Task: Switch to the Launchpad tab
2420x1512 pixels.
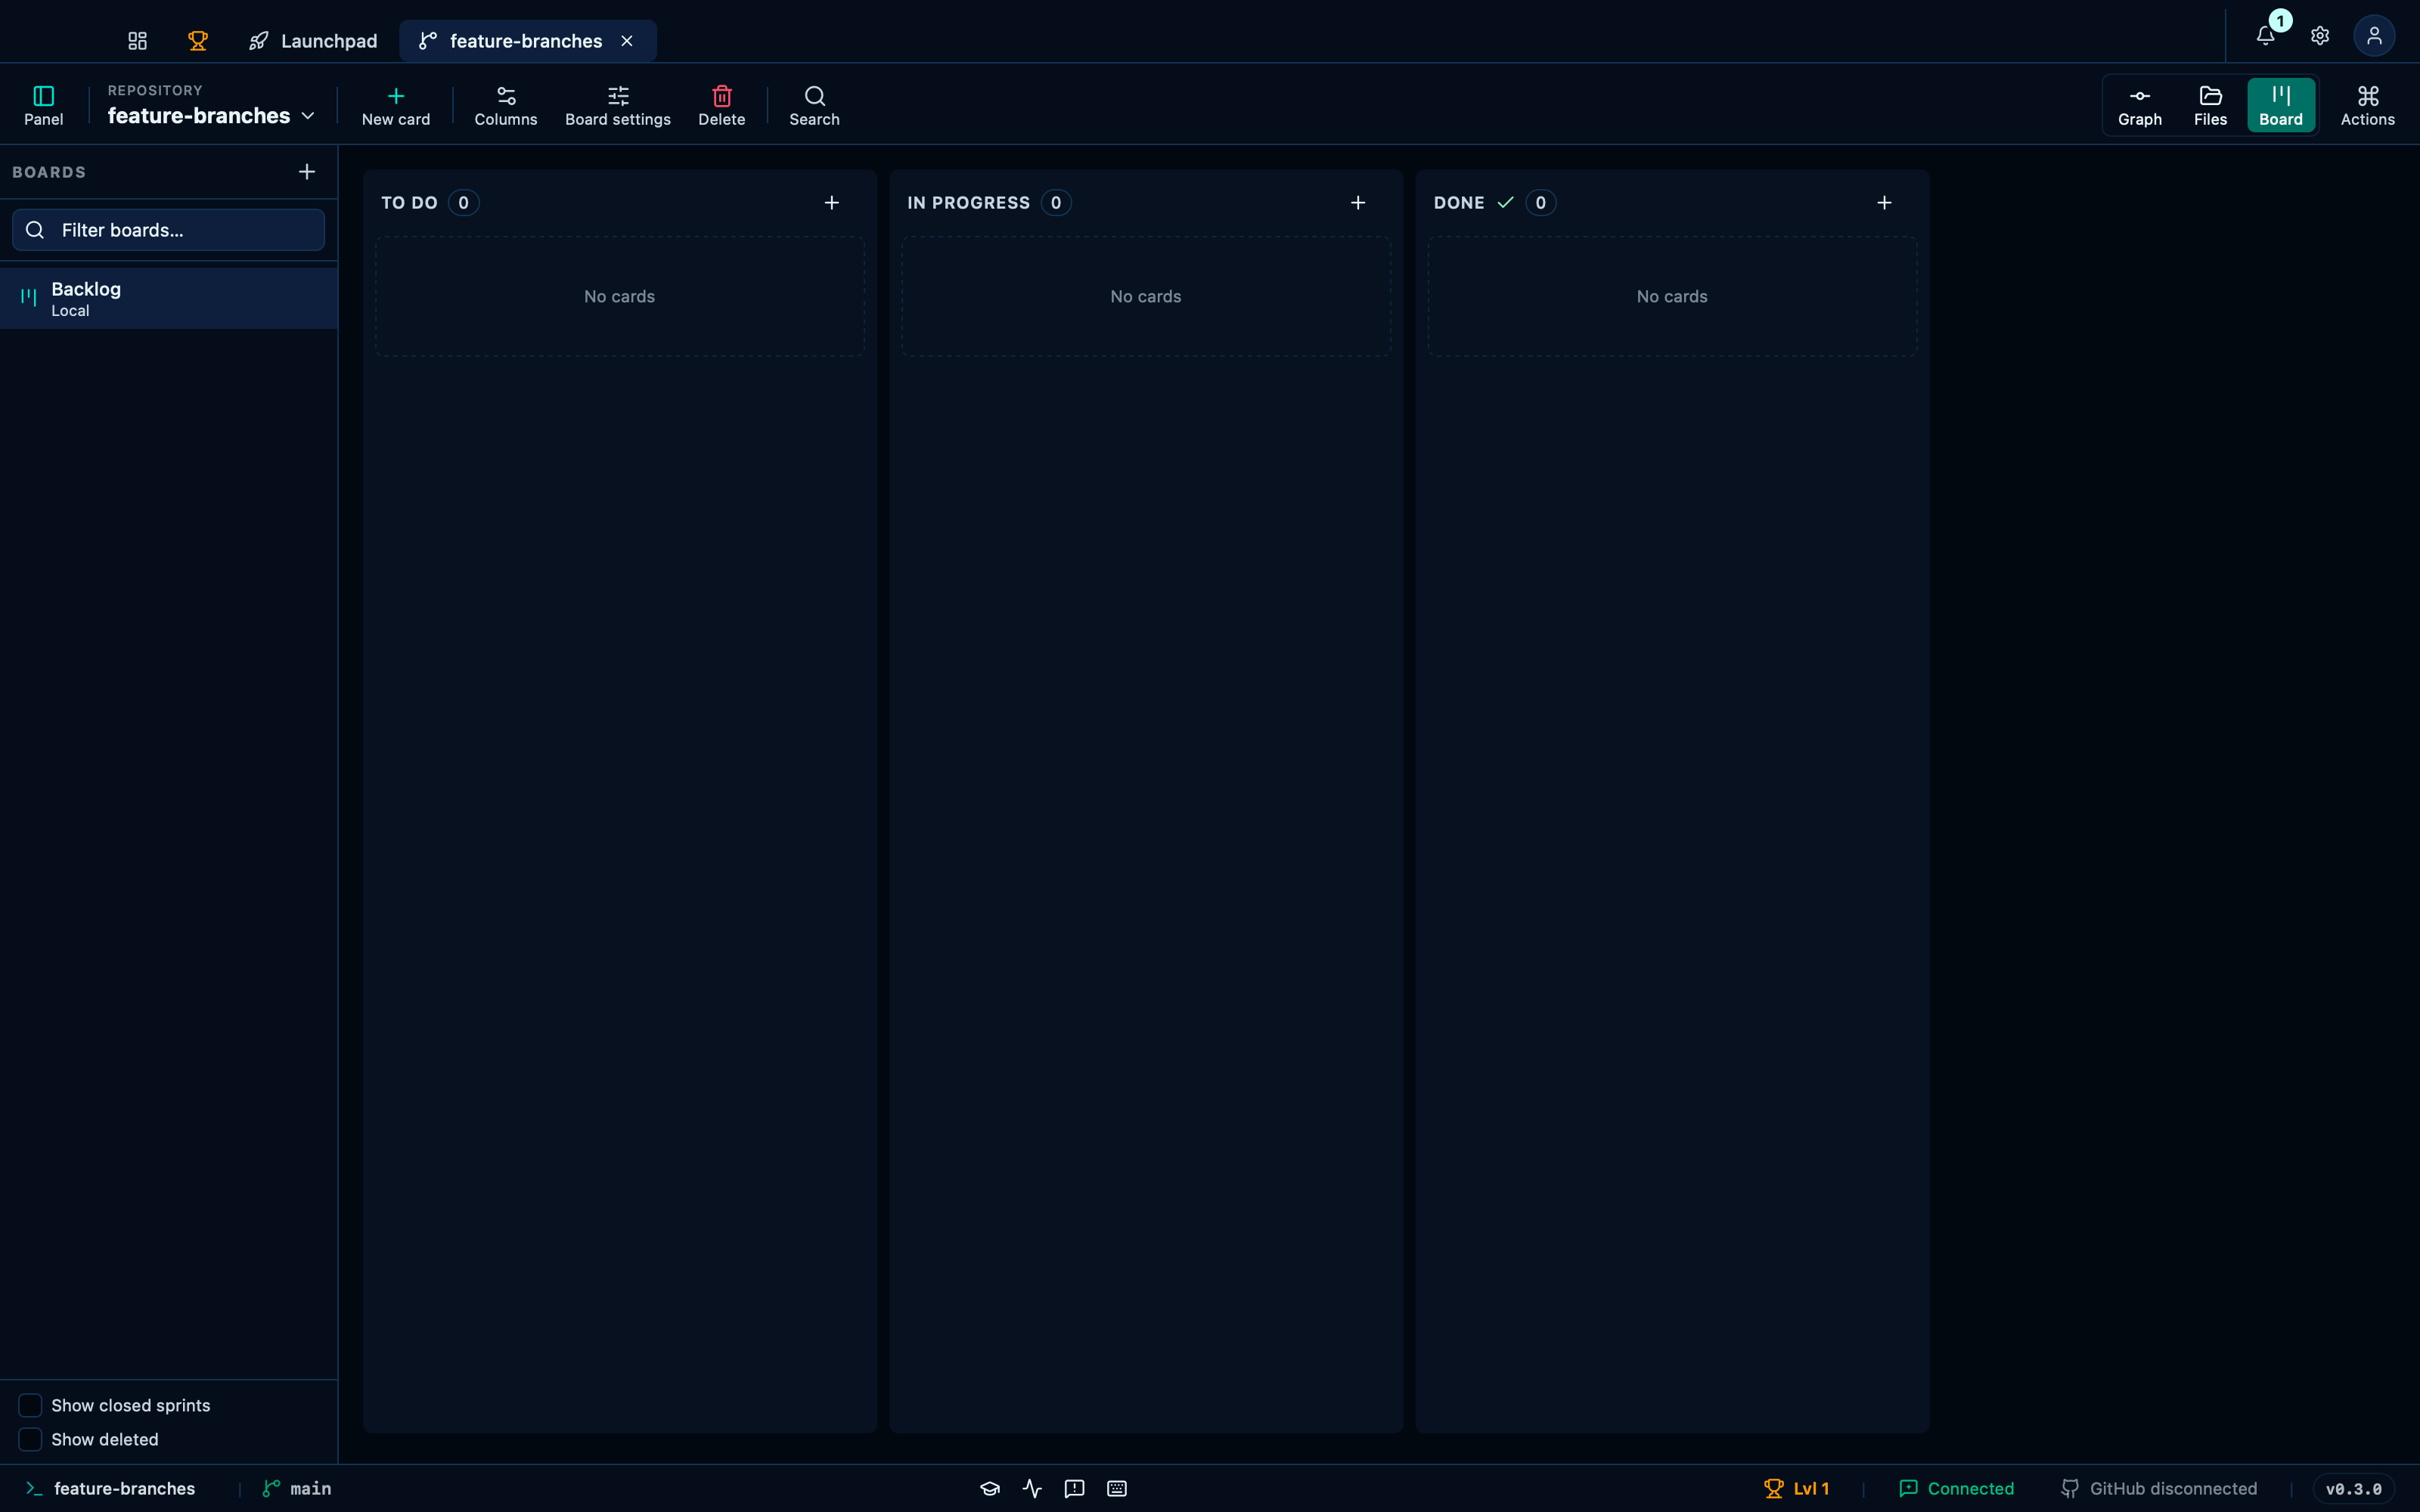Action: pyautogui.click(x=313, y=41)
